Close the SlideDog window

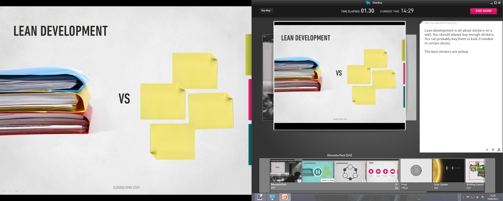coord(499,2)
